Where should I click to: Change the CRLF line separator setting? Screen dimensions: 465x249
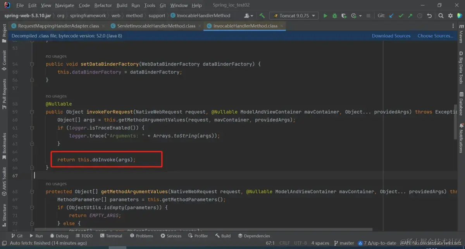pyautogui.click(x=284, y=243)
